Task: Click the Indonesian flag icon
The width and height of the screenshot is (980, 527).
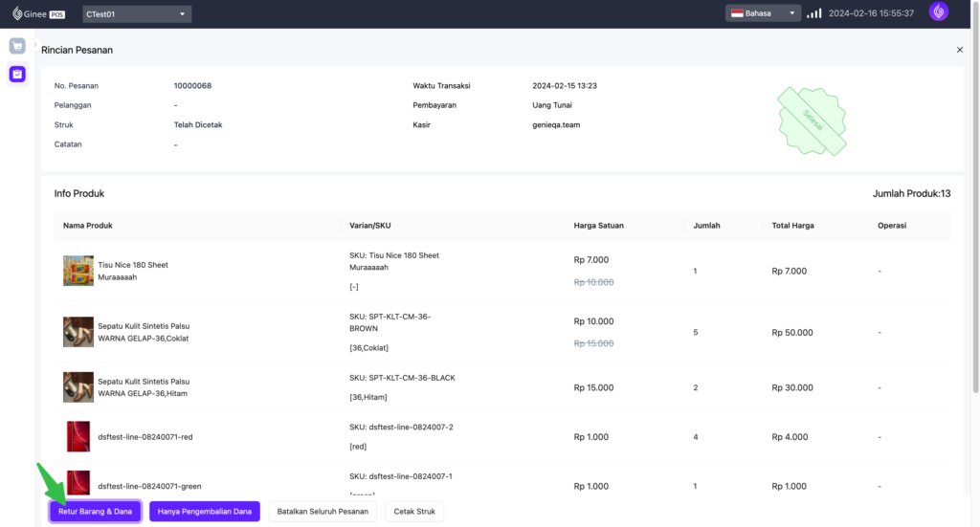Action: click(x=737, y=13)
